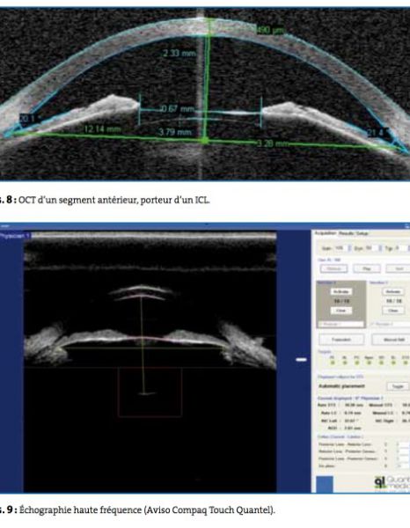Select the first green target indicator
This screenshot has height=528, width=410.
coord(333,363)
